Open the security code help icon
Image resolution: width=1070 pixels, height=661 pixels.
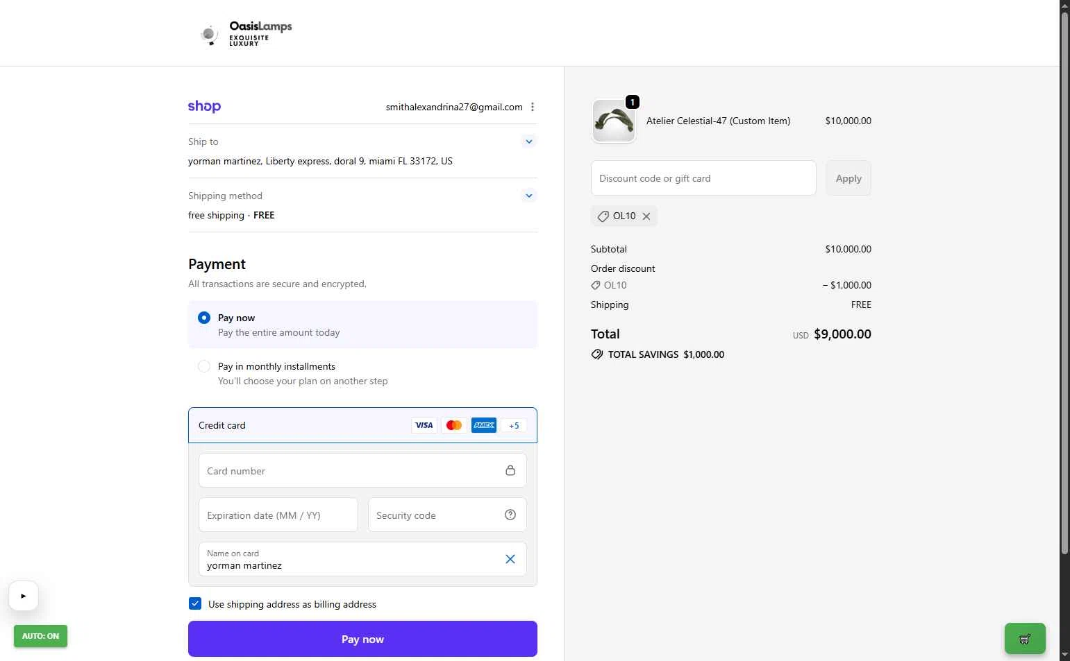click(510, 515)
